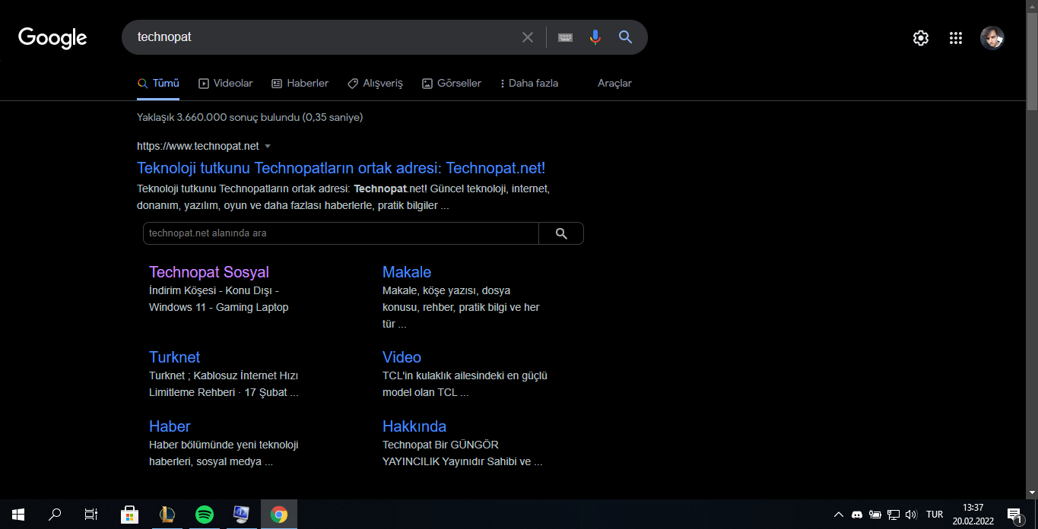Open the Turknet sitelink
Screen dimensions: 1038x529
click(x=174, y=357)
